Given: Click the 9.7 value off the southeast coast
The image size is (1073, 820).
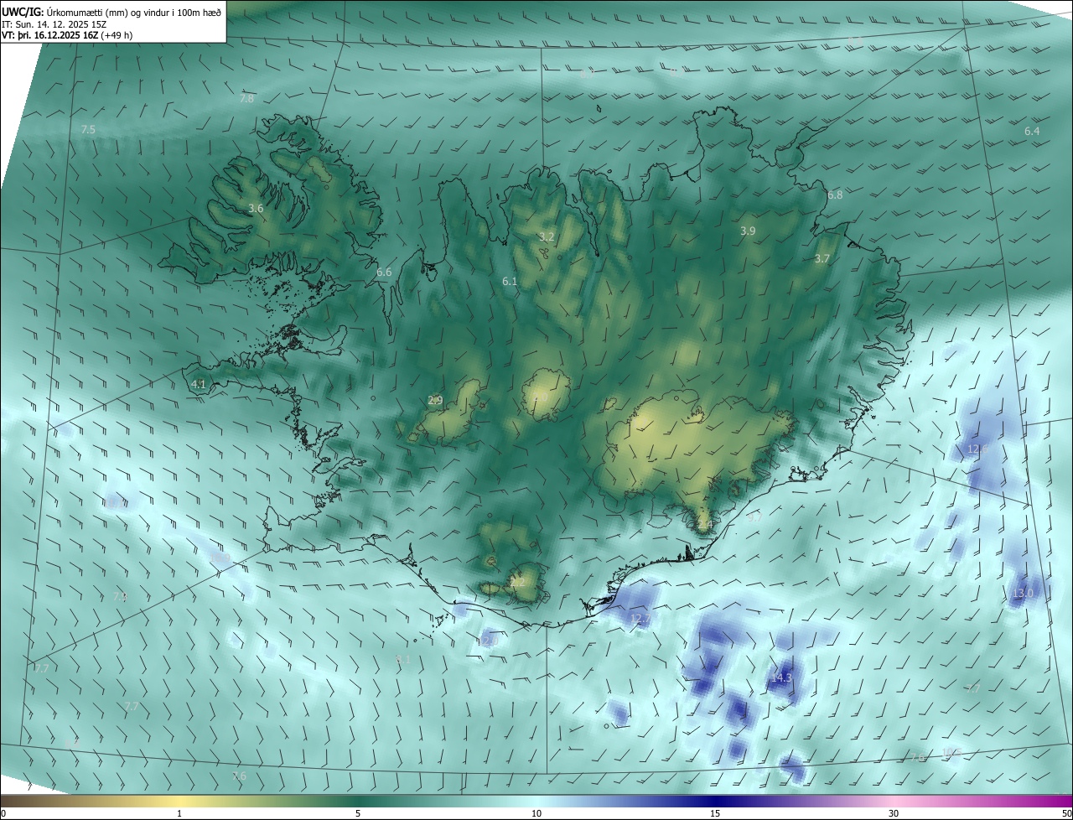Looking at the screenshot, I should tap(754, 518).
